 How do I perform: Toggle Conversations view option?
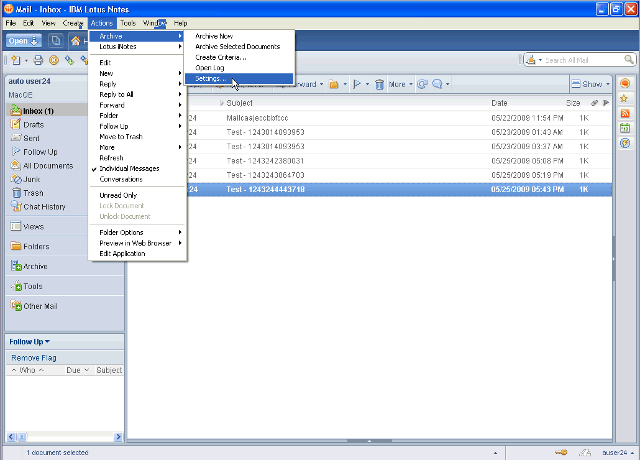tap(137, 179)
